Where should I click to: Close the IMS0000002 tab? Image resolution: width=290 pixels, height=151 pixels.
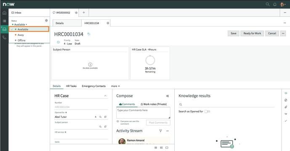click(76, 13)
